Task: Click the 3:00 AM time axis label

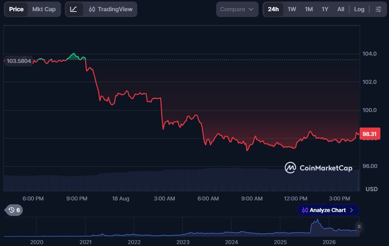Action: [164, 198]
